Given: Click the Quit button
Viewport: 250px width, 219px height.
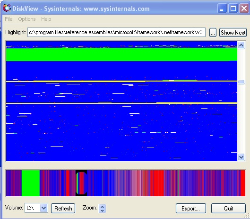Looking at the screenshot, I should coord(228,208).
